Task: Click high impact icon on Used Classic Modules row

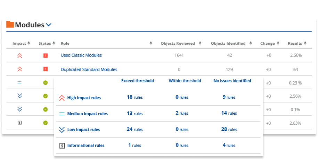Action: pyautogui.click(x=19, y=55)
